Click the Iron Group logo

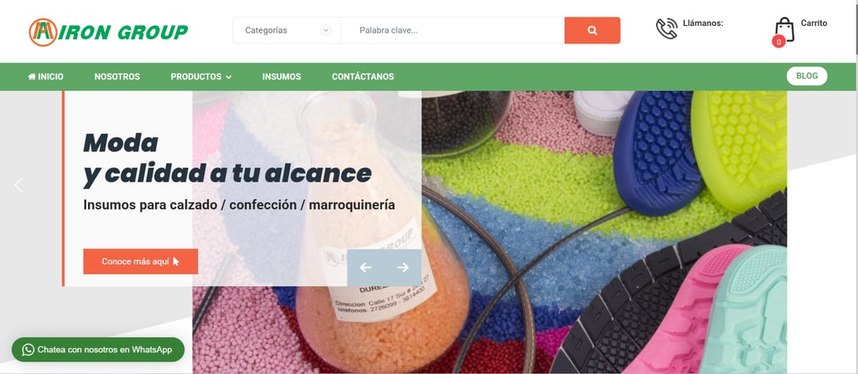coord(108,33)
